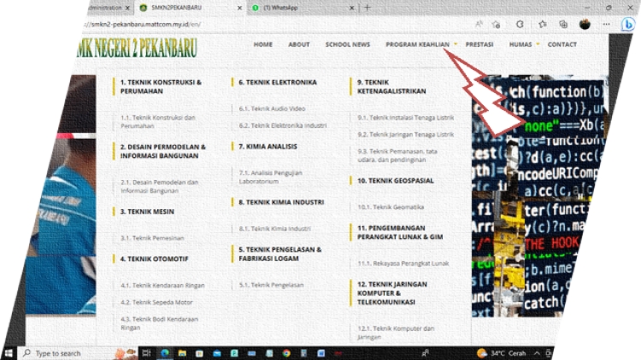This screenshot has width=641, height=360.
Task: Open the new tab plus button
Action: point(368,8)
